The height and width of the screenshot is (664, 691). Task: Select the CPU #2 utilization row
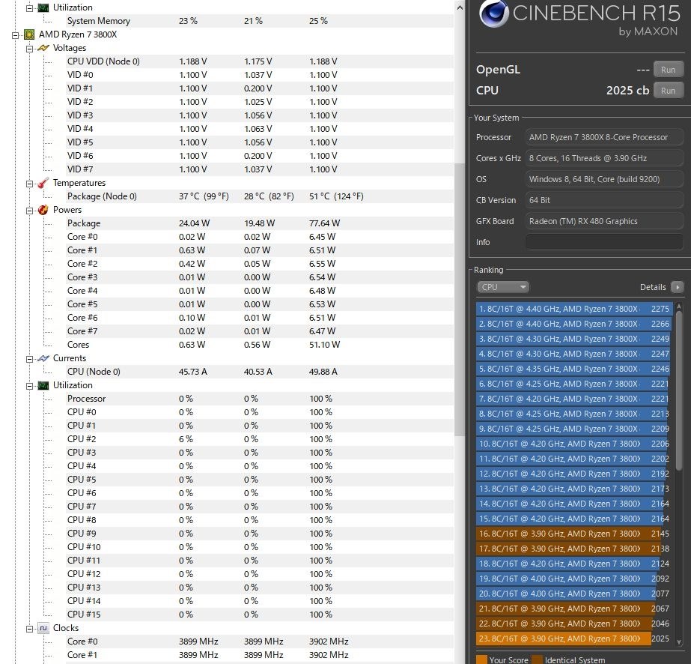coord(259,439)
